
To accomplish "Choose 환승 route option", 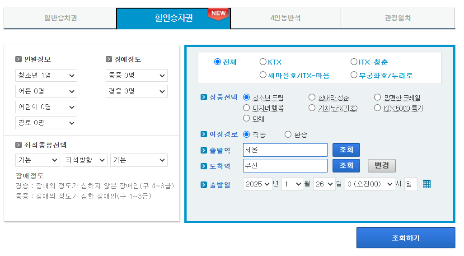I will [288, 135].
